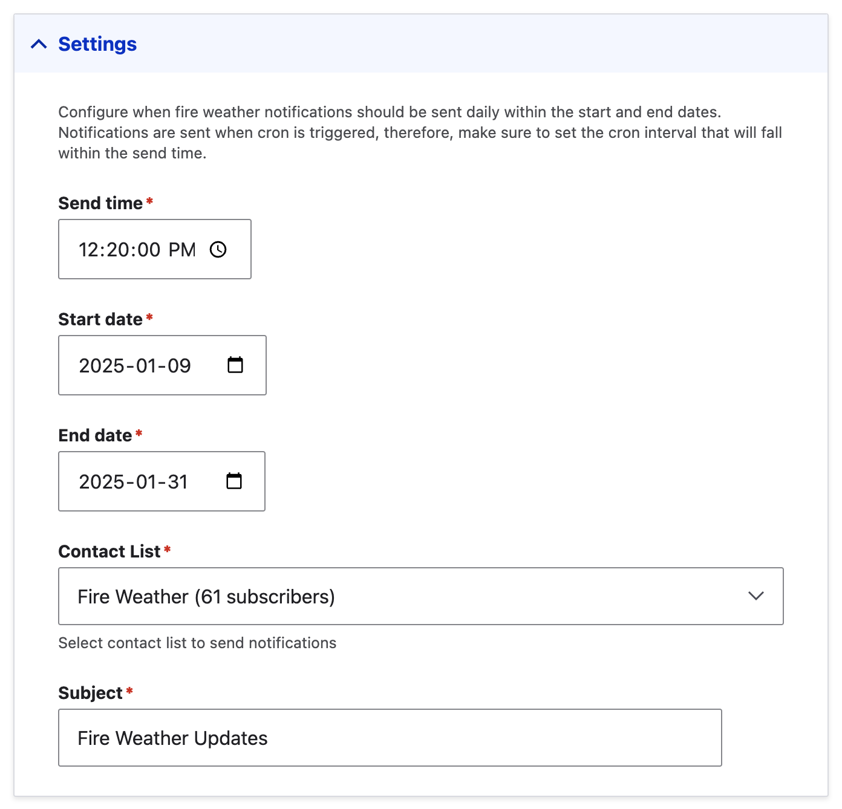Viewport: 842px width, 809px height.
Task: Select the PM segment in Send time
Action: 182,250
